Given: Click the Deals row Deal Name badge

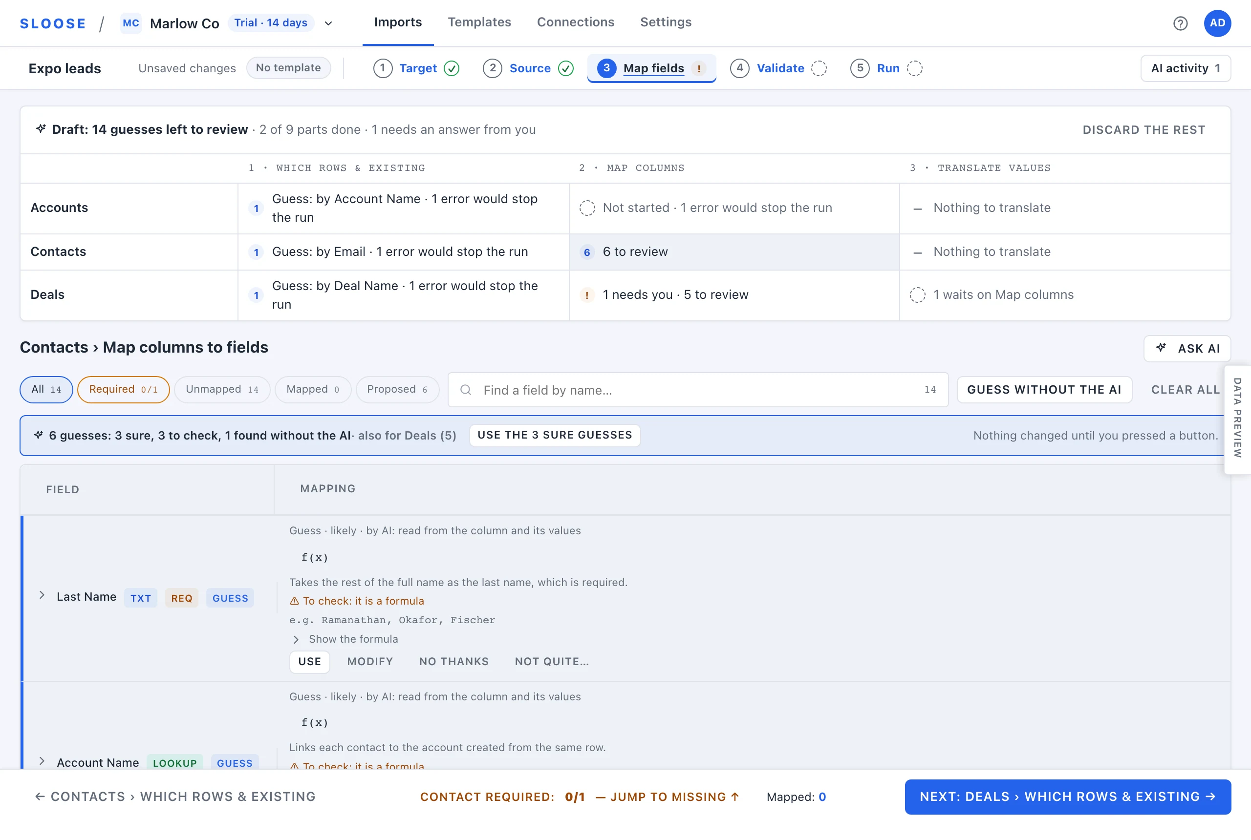Looking at the screenshot, I should (256, 295).
